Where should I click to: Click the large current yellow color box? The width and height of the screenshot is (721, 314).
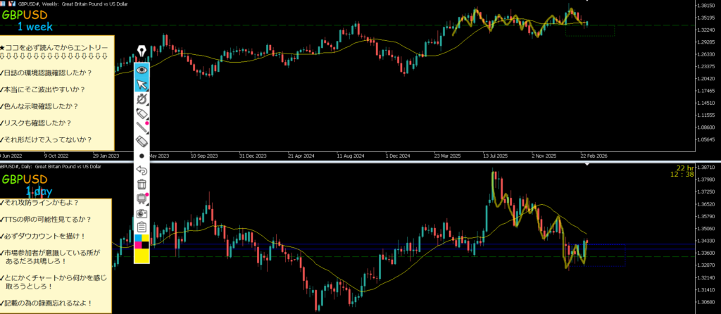pyautogui.click(x=142, y=256)
